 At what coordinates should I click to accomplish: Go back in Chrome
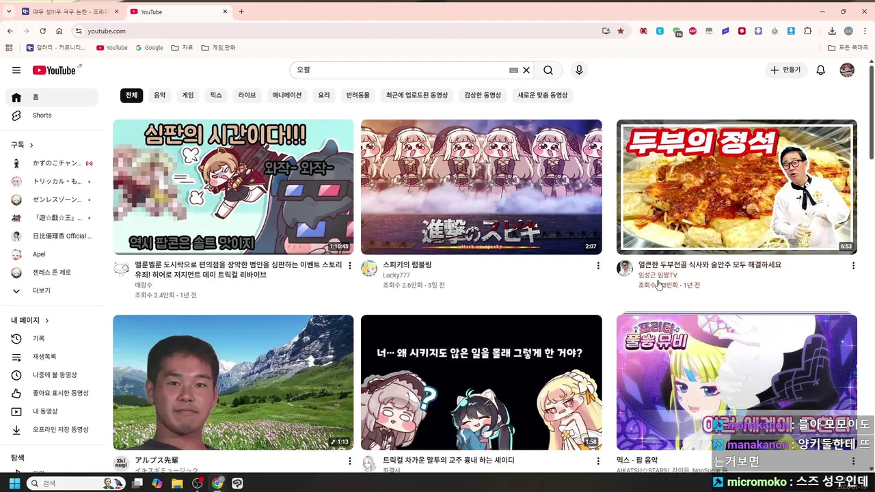(x=10, y=31)
